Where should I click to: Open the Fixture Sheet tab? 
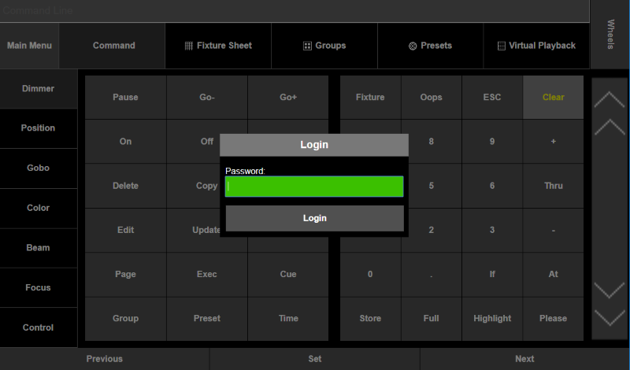pyautogui.click(x=218, y=46)
